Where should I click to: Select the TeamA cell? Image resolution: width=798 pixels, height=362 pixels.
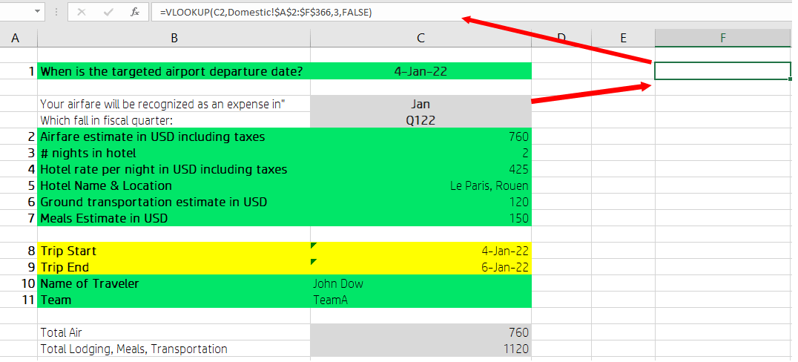pos(421,300)
